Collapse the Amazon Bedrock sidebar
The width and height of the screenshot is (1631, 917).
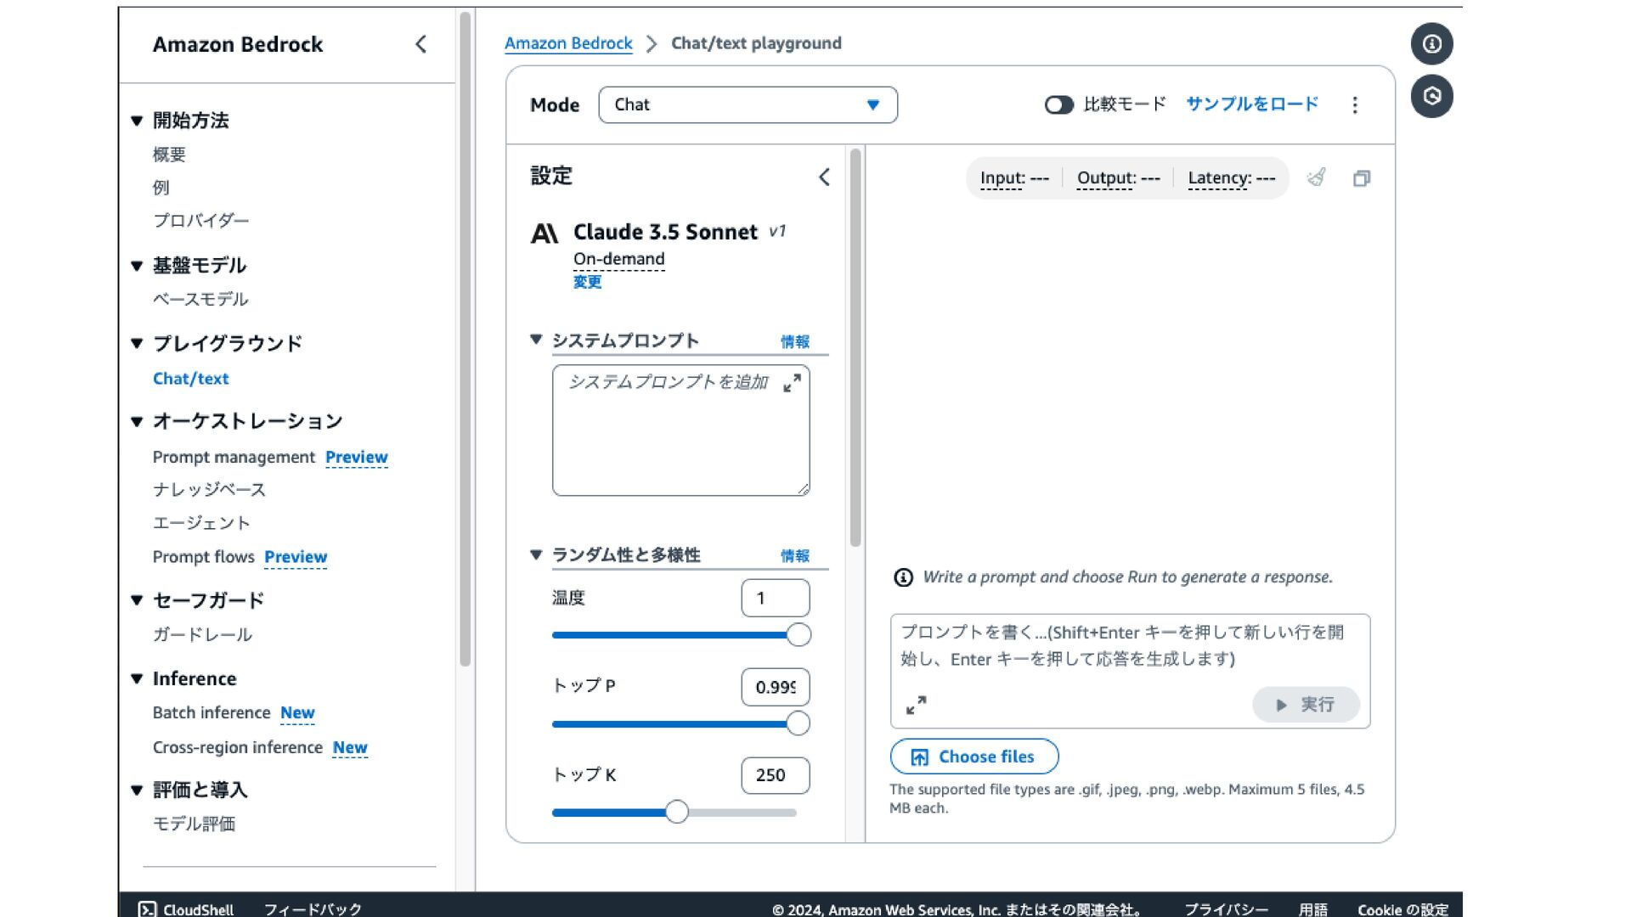pyautogui.click(x=421, y=44)
